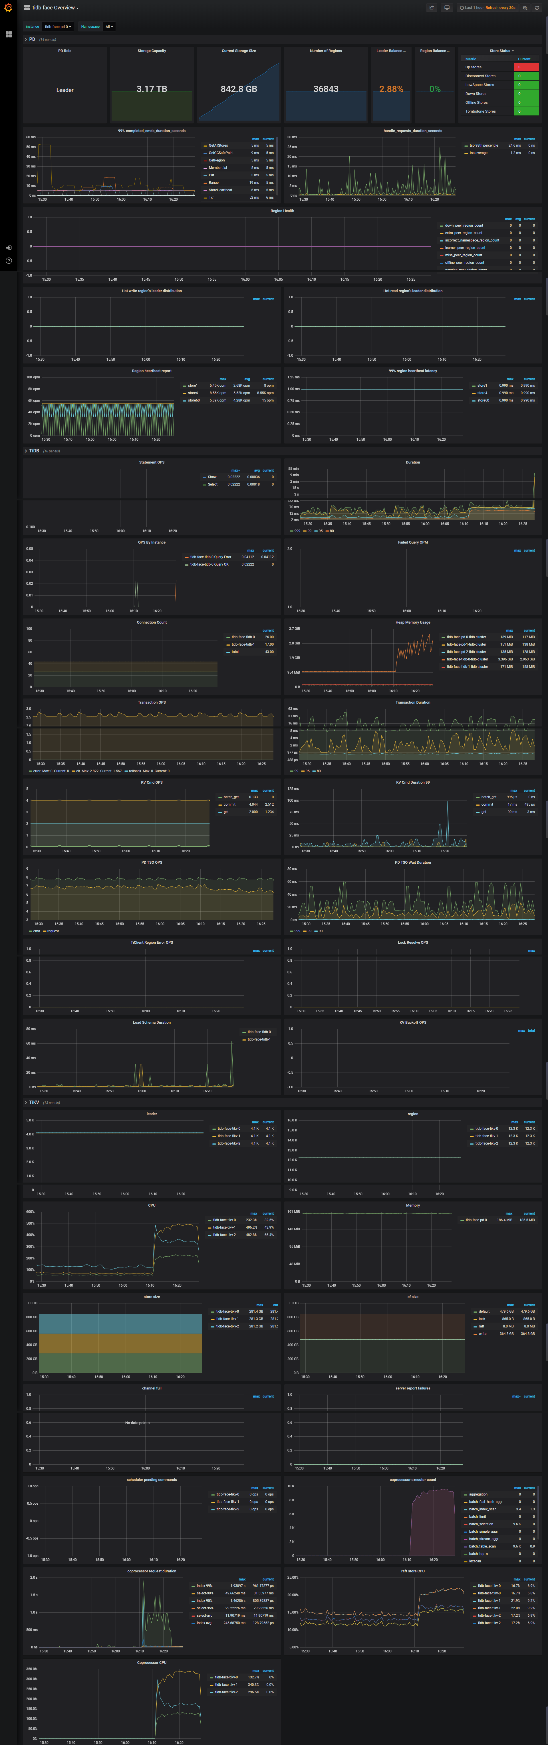548x1745 pixels.
Task: Toggle tidb-face-tikv-0 series in CPU legend
Action: [224, 1220]
